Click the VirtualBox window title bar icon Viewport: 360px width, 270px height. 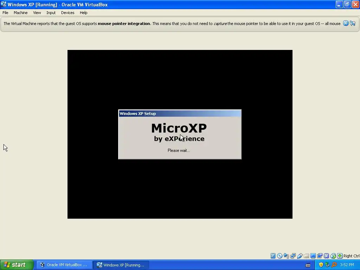(4, 4)
